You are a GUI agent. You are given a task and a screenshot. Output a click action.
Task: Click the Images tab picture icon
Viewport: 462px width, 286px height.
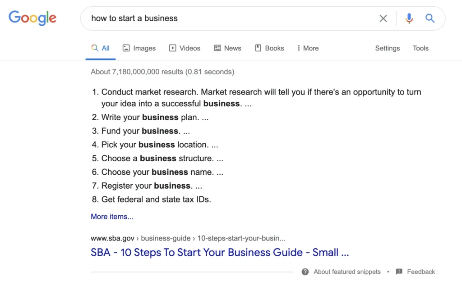tap(126, 48)
